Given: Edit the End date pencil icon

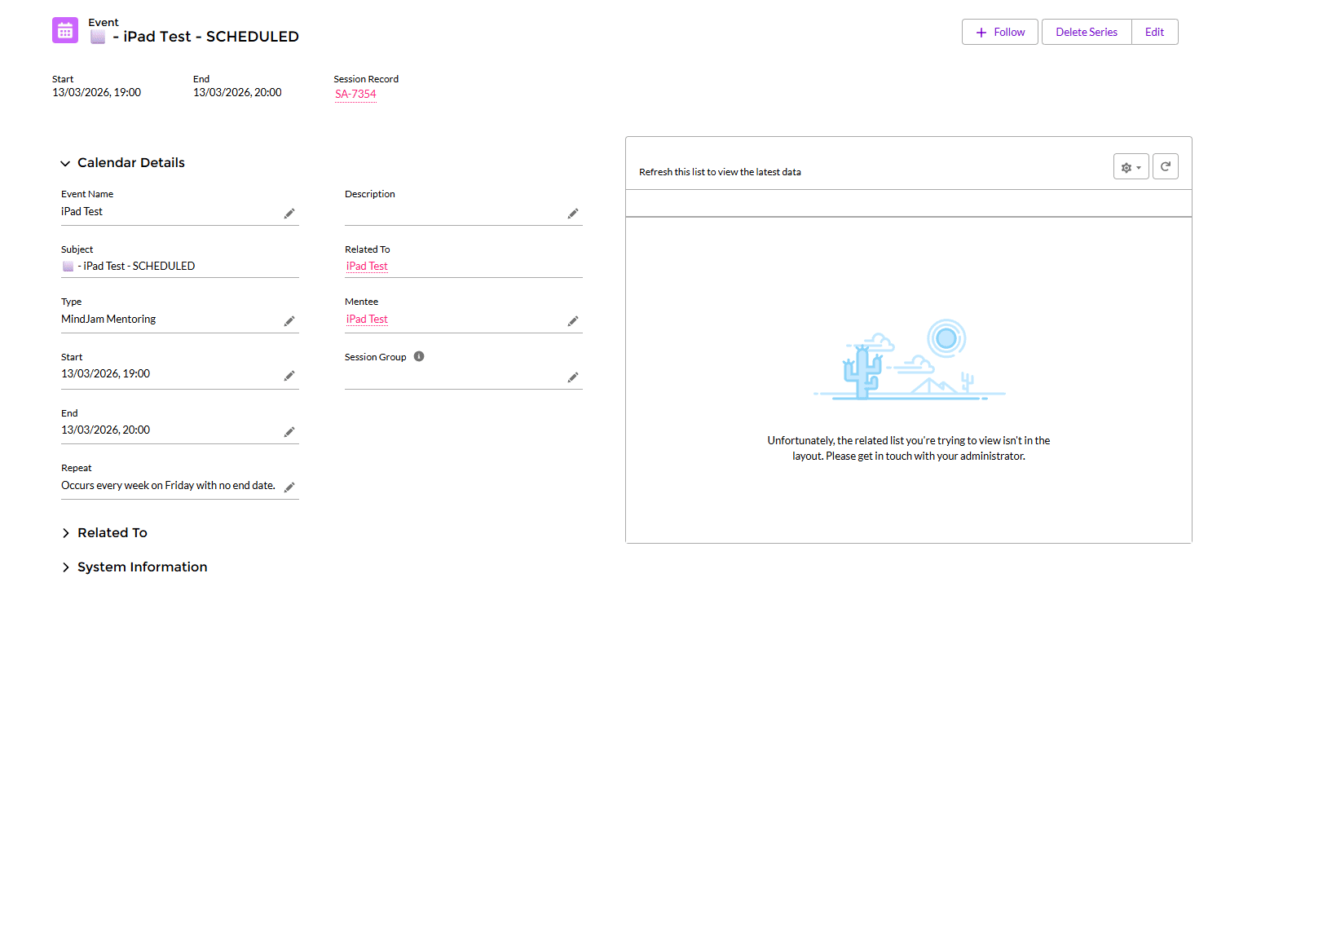Looking at the screenshot, I should point(289,432).
